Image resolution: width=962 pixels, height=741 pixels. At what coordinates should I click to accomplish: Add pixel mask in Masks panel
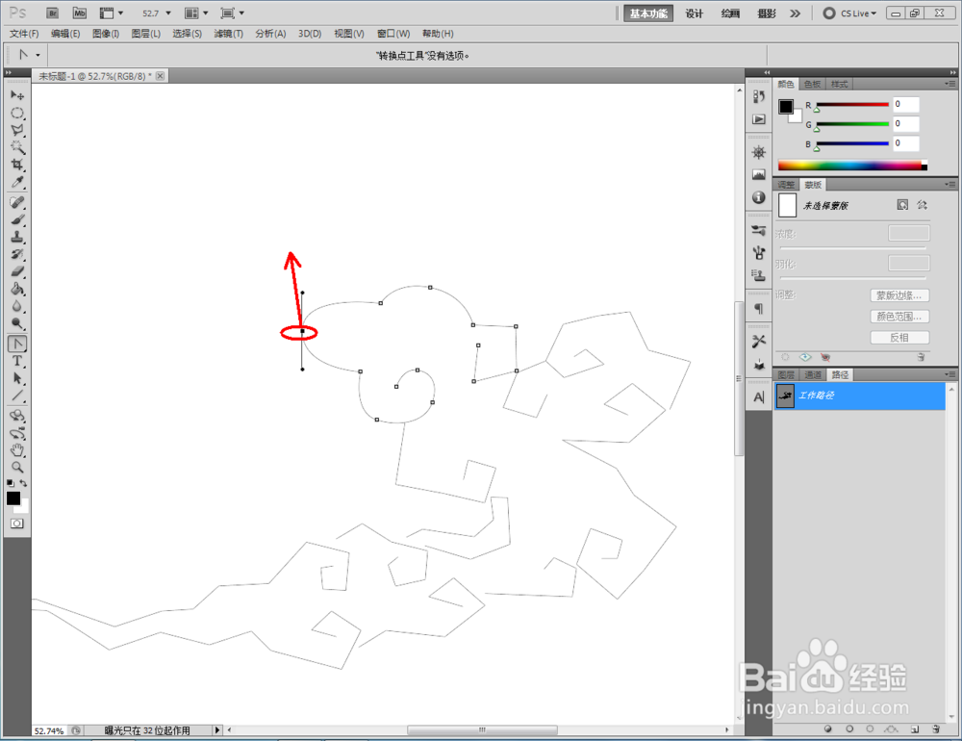902,205
